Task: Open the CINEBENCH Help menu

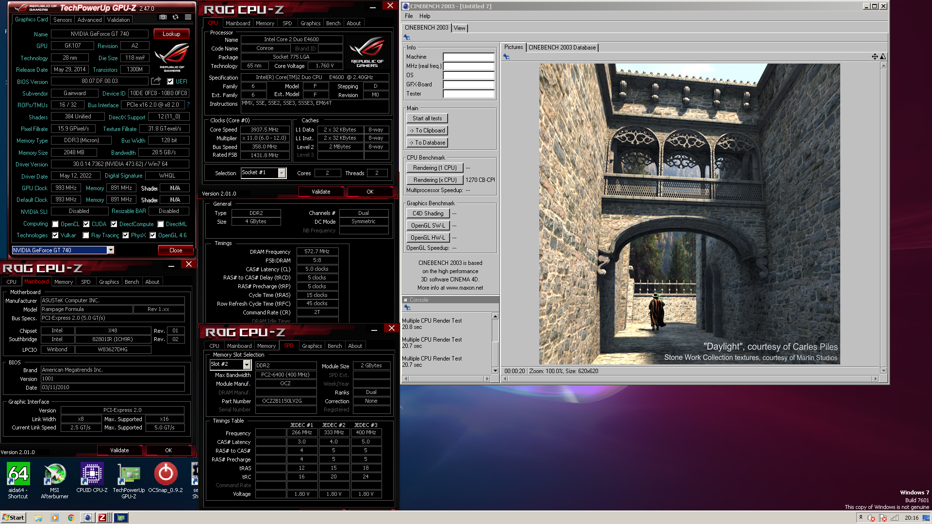Action: pyautogui.click(x=425, y=16)
